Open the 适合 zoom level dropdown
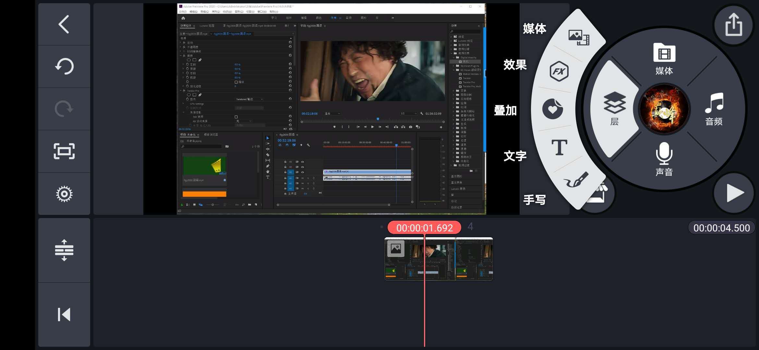Viewport: 759px width, 350px height. click(332, 113)
